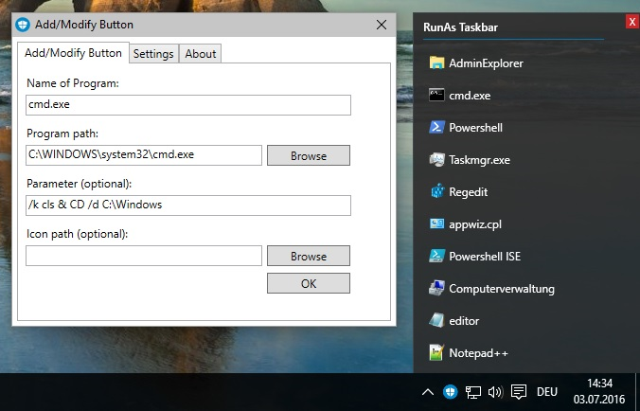Launch appwiz.cpl label in RunAs Taskbar
This screenshot has height=411, width=640.
pyautogui.click(x=475, y=224)
